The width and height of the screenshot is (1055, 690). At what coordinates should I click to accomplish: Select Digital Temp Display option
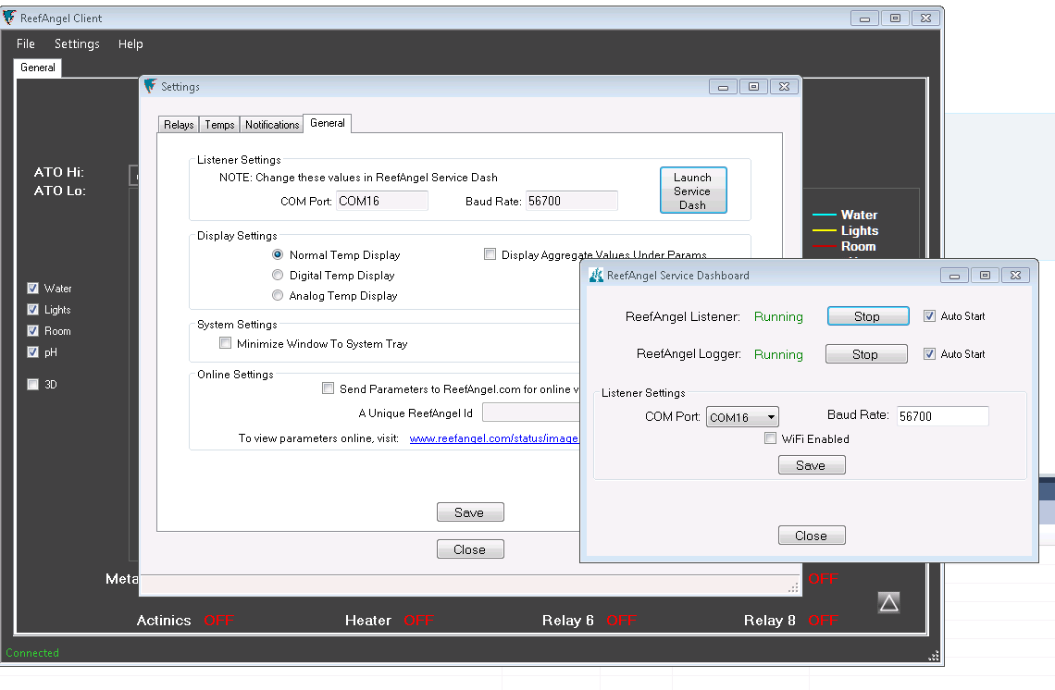pos(278,276)
